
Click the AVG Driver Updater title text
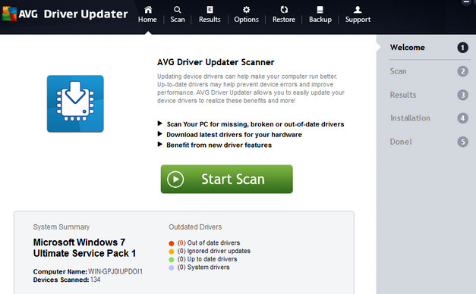73,14
